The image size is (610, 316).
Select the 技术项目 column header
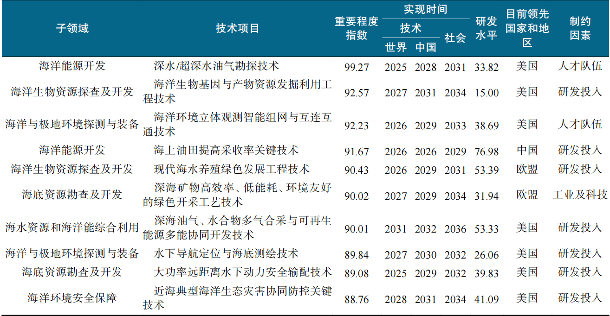pos(237,28)
